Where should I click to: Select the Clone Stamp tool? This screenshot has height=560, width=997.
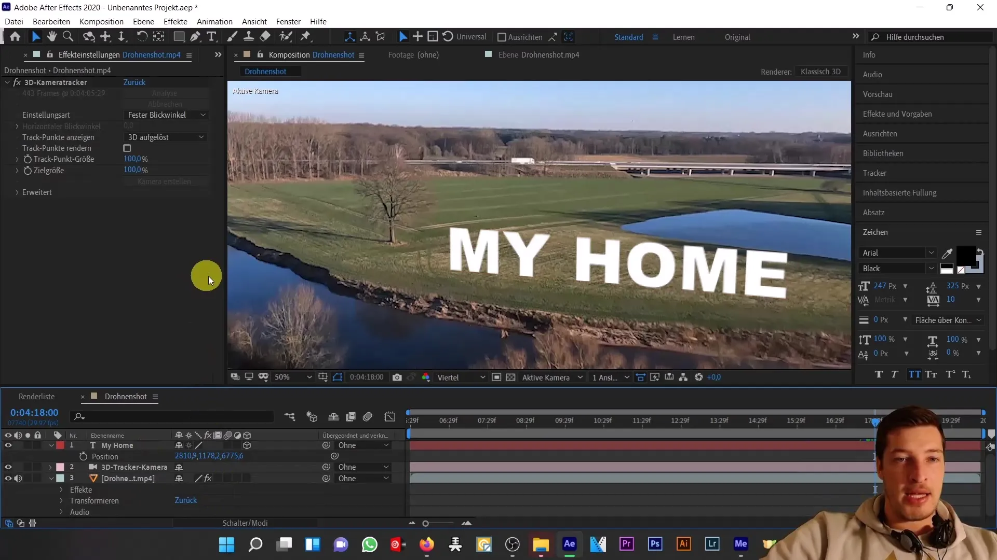249,37
